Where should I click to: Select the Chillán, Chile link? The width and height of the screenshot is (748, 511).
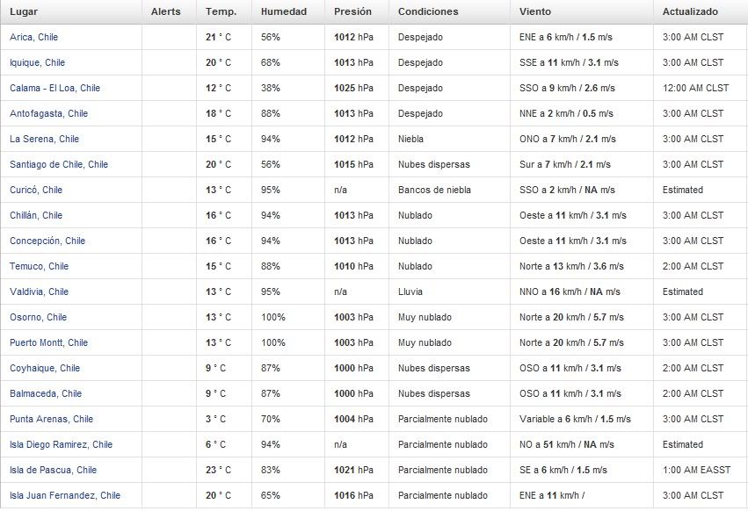click(36, 216)
